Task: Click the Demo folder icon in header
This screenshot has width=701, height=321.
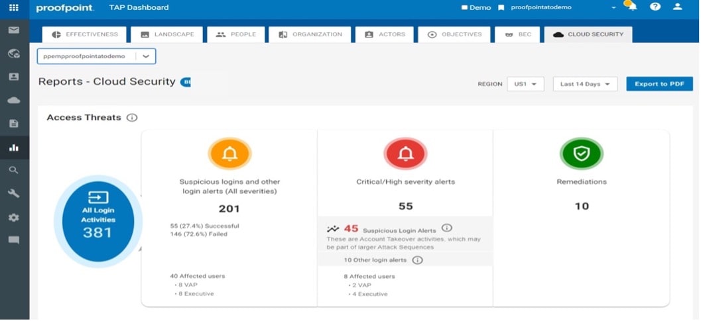Action: 464,7
